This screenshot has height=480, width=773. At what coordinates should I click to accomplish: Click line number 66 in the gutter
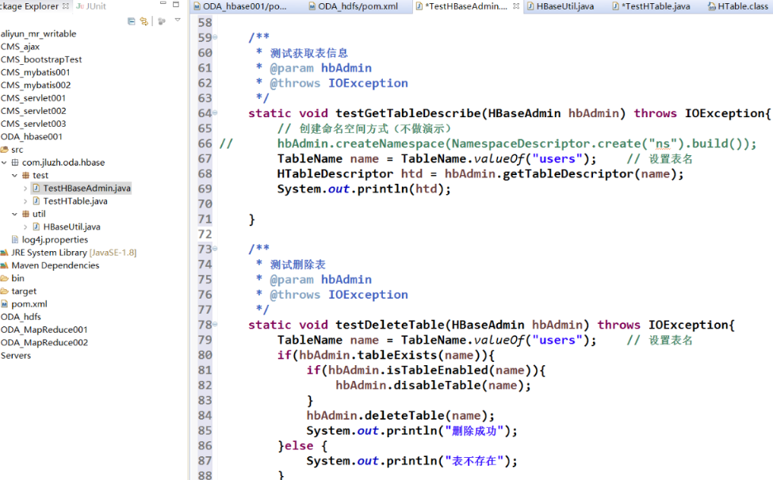point(205,143)
